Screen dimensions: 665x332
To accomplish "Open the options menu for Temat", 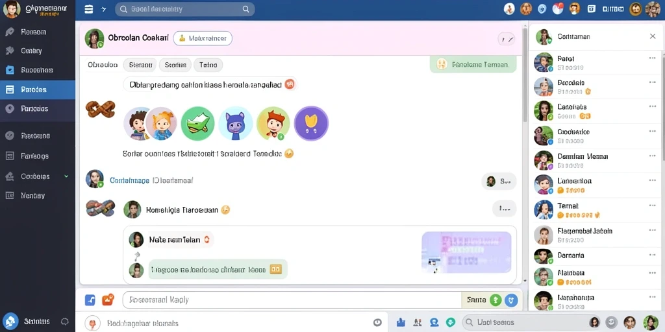I will 652,206.
